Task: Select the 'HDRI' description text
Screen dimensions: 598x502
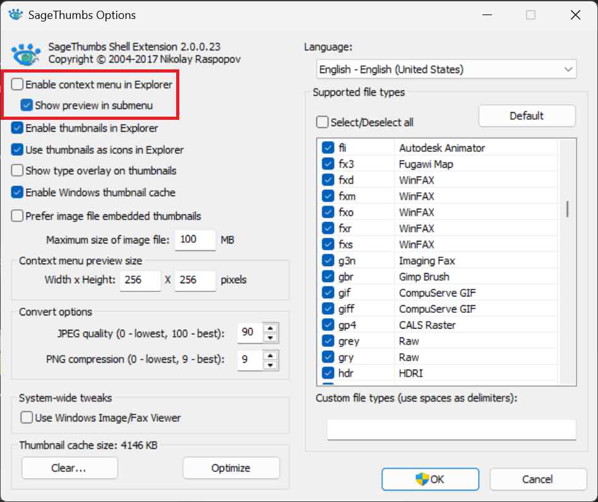Action: coord(410,373)
